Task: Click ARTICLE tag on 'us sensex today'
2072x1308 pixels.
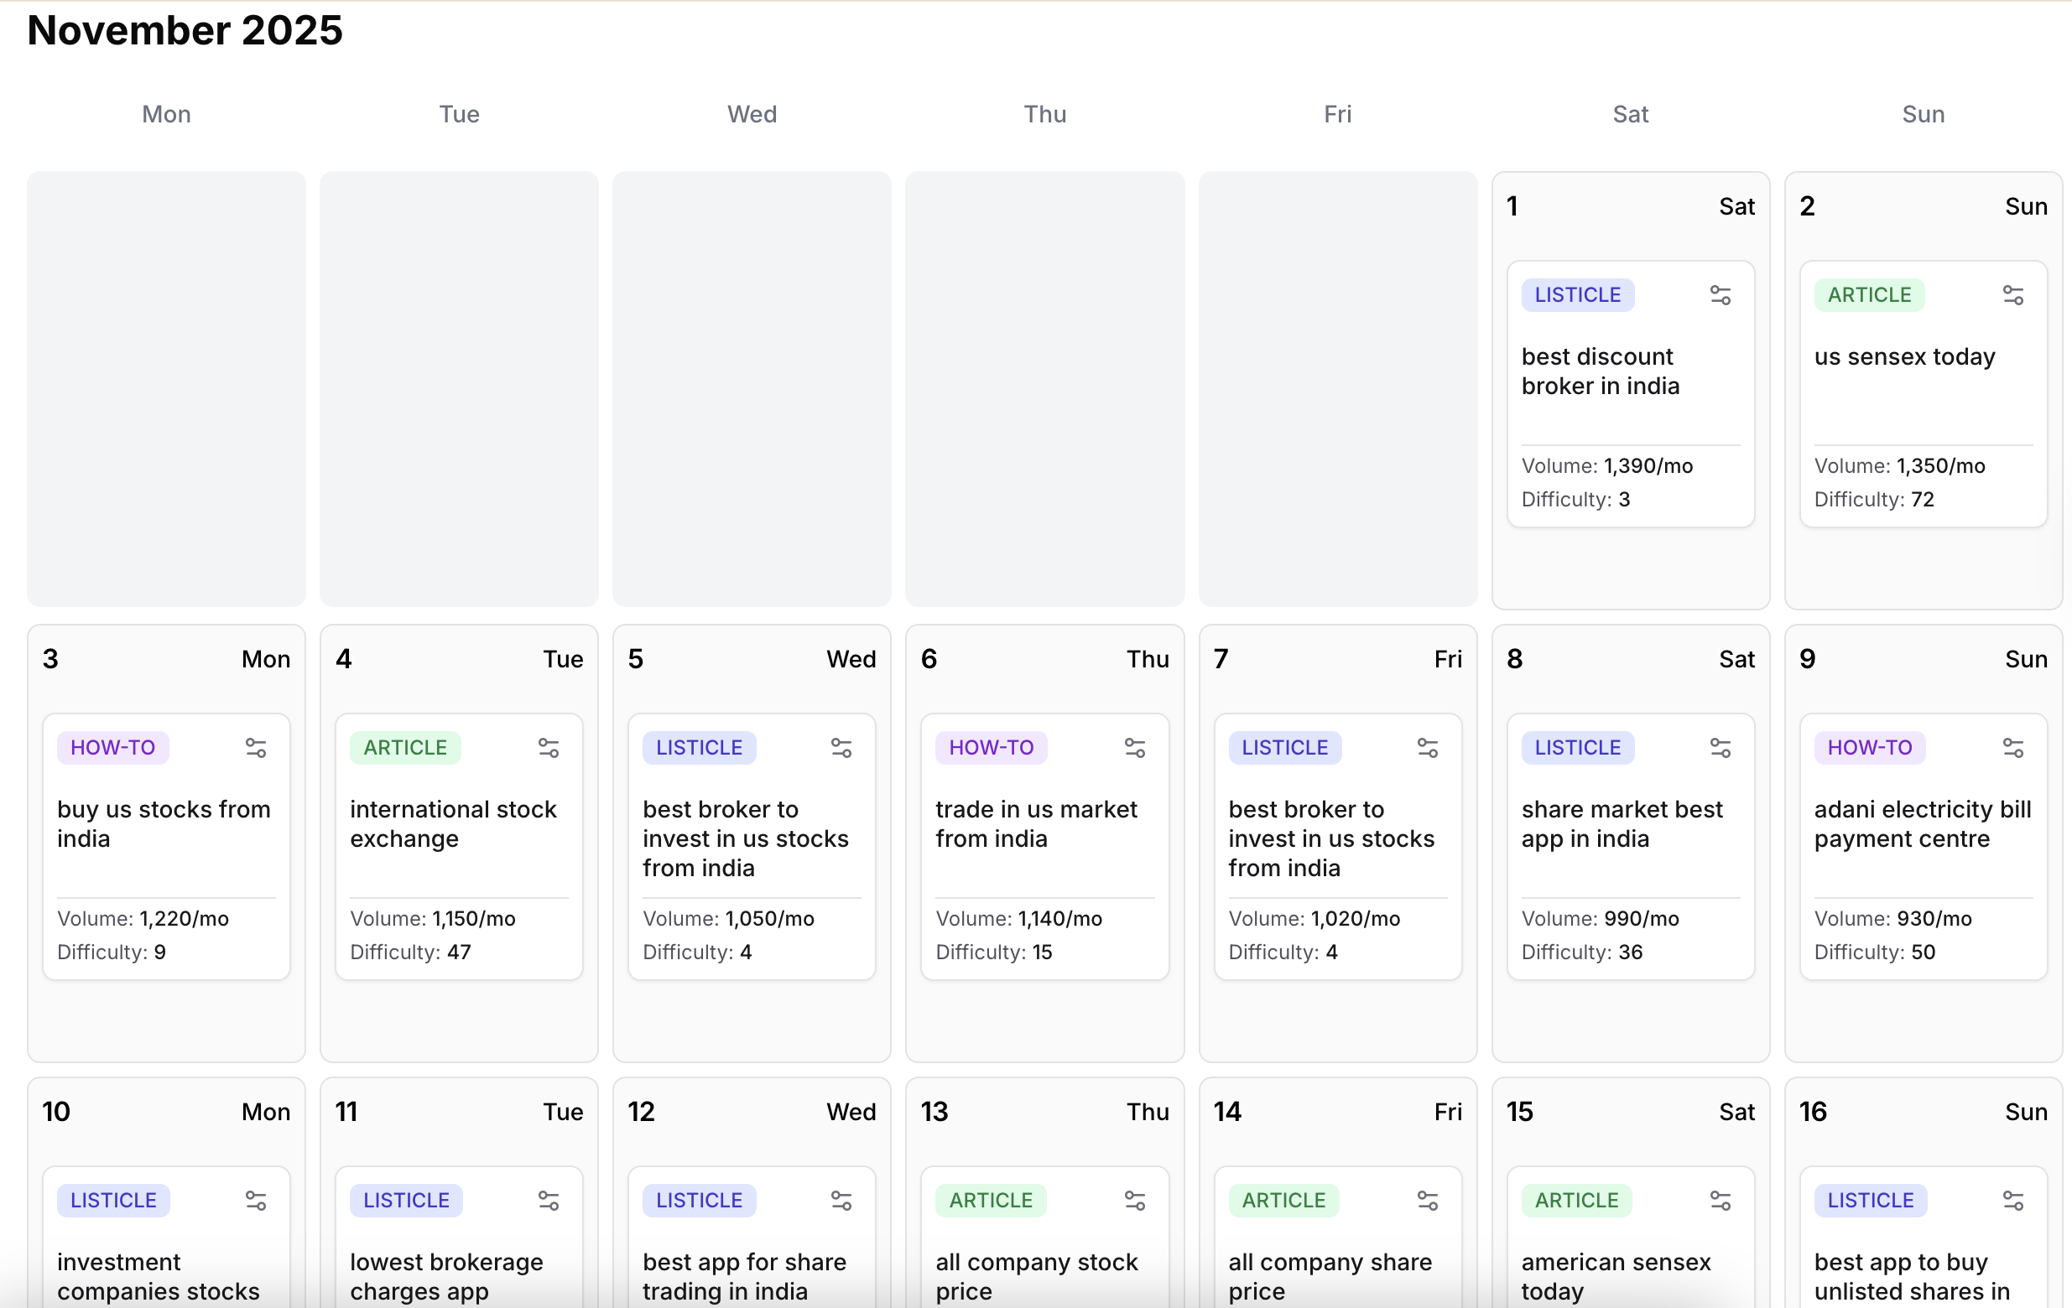Action: (1869, 295)
